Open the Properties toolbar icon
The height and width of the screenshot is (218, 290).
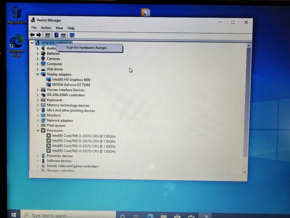click(x=48, y=35)
